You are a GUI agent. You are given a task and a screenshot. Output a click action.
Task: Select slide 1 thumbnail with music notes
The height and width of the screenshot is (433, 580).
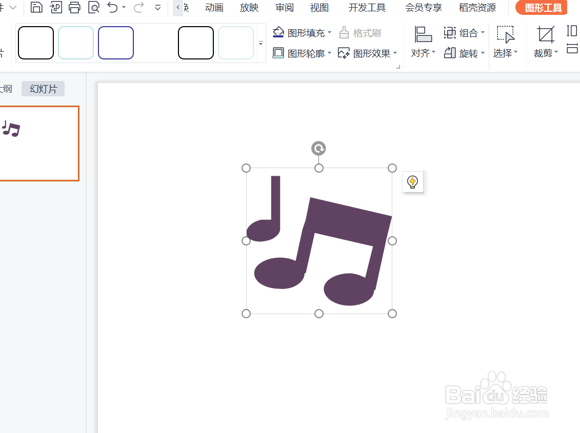[39, 143]
